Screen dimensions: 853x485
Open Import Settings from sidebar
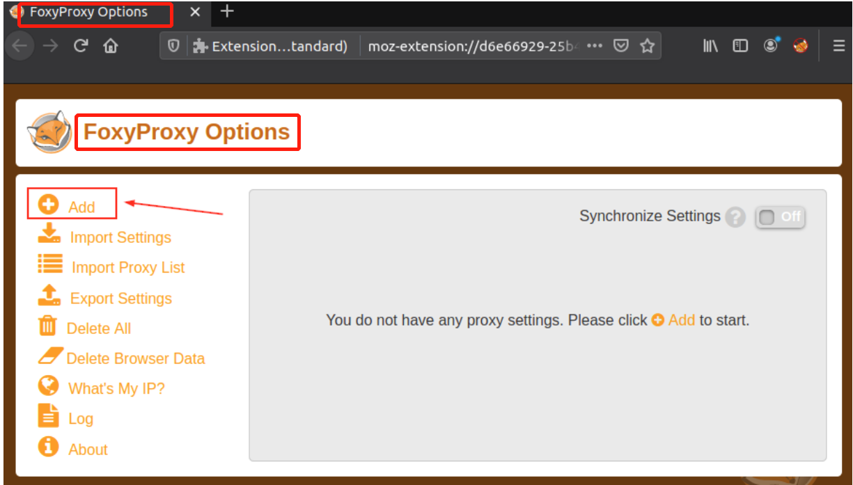(120, 237)
